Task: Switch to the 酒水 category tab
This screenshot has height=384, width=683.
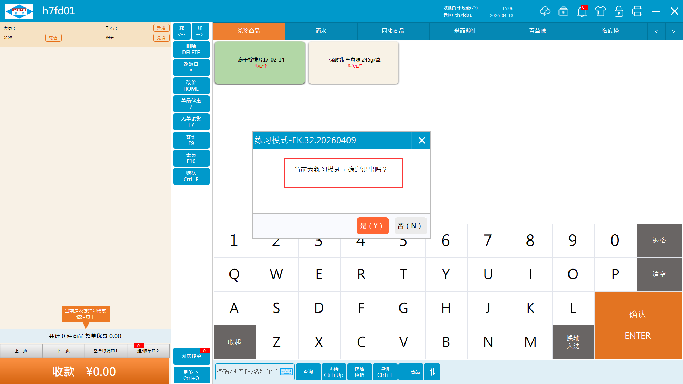Action: coord(321,31)
